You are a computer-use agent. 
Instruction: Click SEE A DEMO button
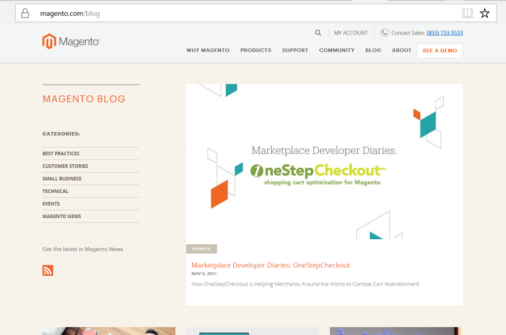[x=439, y=51]
